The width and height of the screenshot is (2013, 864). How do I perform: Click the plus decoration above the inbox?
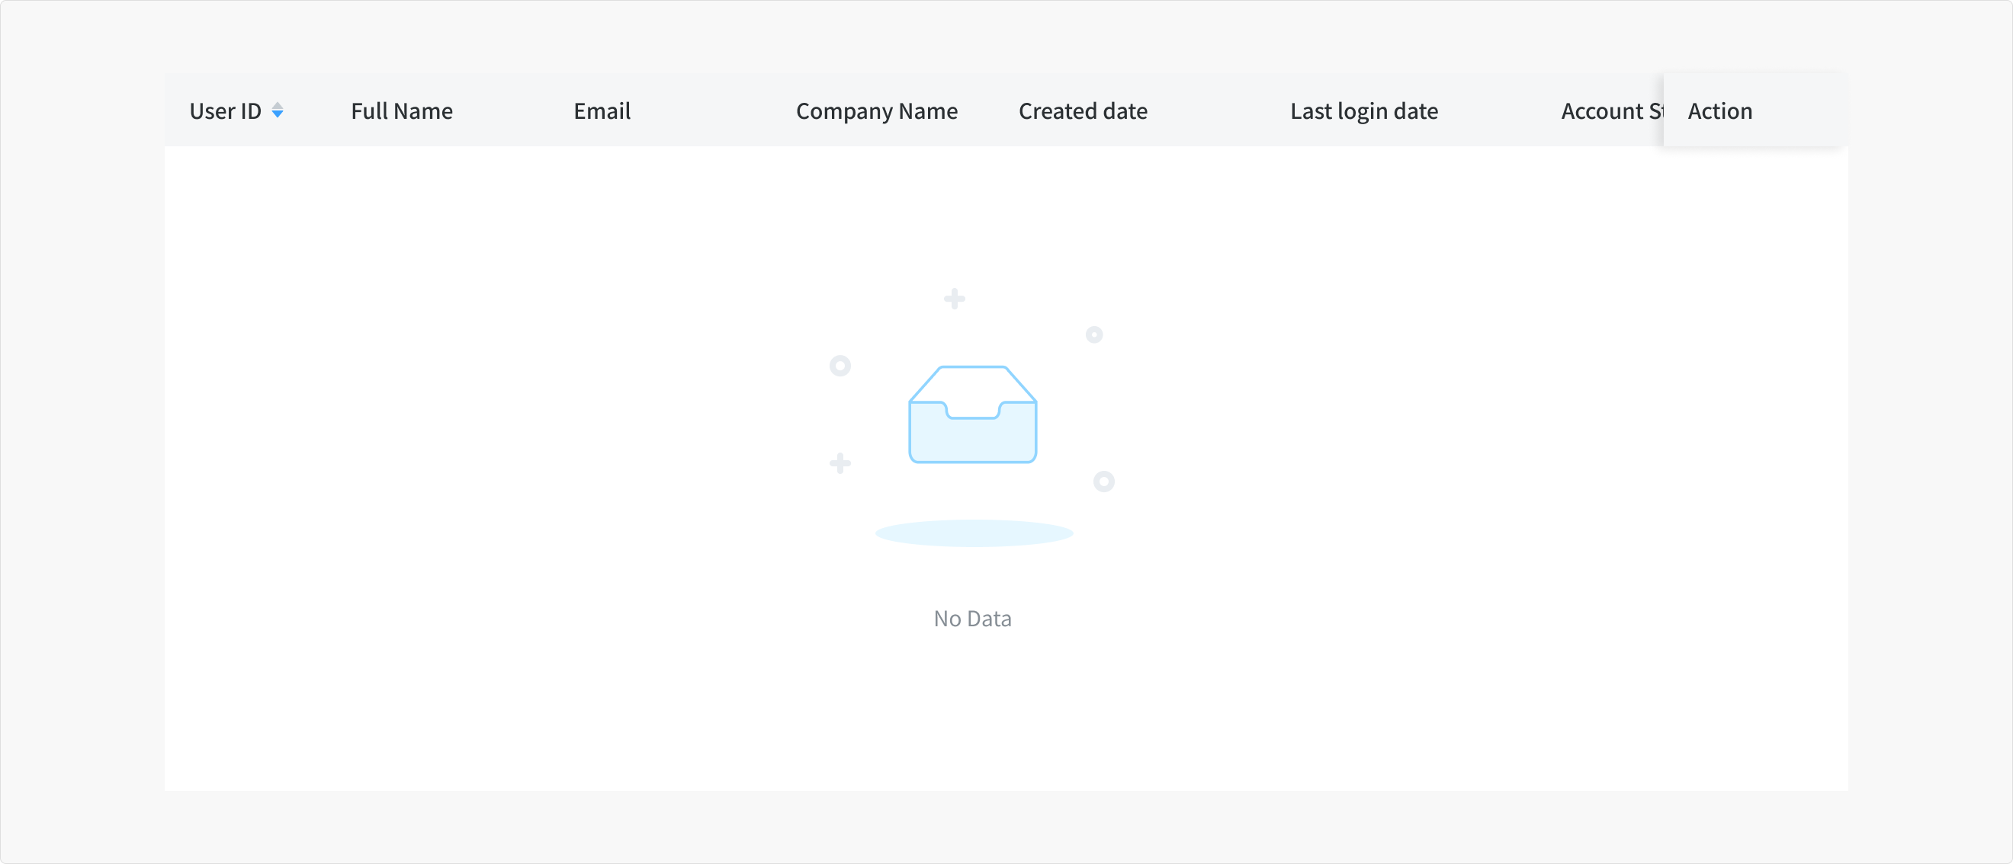point(954,299)
